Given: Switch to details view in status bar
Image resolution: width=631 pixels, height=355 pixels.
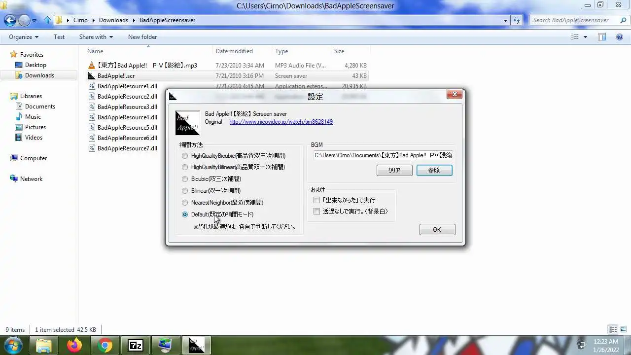Looking at the screenshot, I should click(x=612, y=330).
